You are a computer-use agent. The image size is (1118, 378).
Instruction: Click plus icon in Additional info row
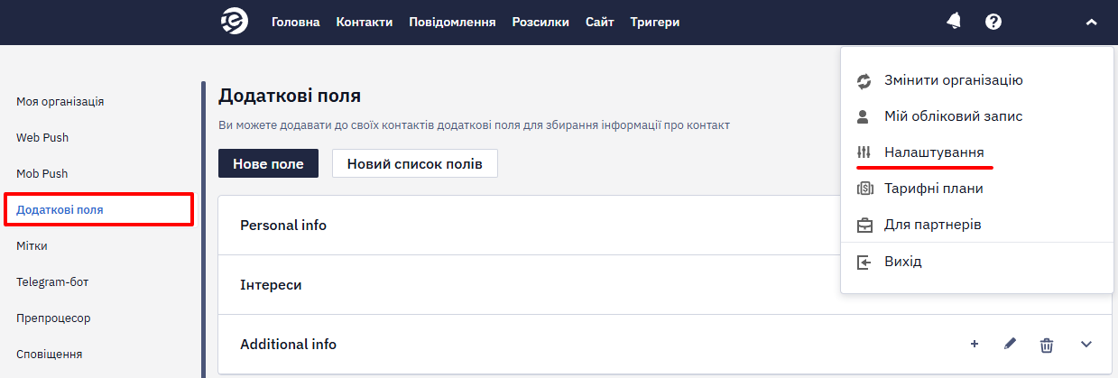pos(974,345)
